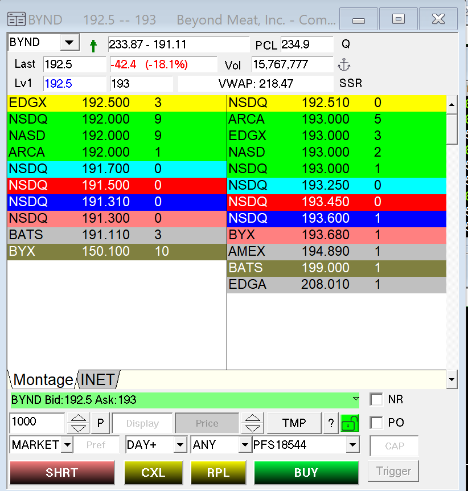The width and height of the screenshot is (468, 491).
Task: Select the EDGA 208.010 ask row
Action: (337, 285)
